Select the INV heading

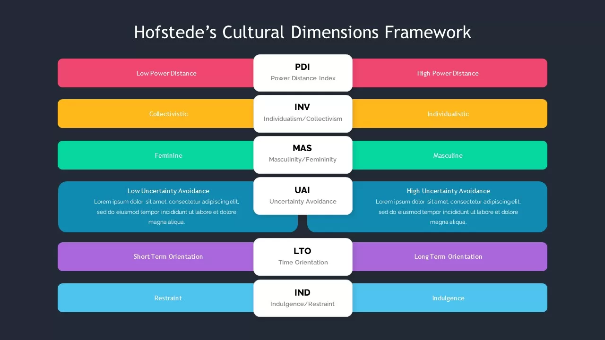302,107
